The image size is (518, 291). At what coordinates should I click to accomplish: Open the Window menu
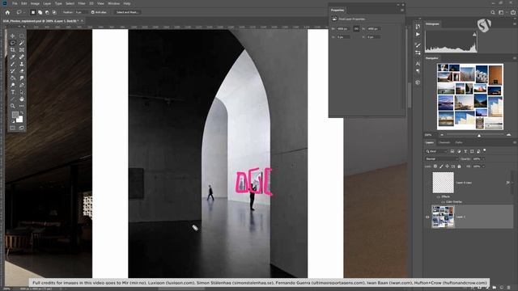[113, 3]
